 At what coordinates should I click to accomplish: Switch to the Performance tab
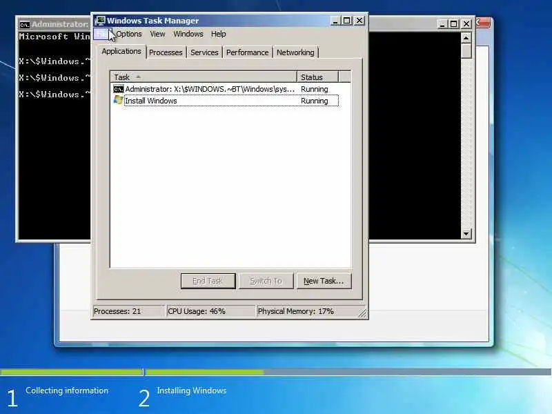[x=247, y=52]
